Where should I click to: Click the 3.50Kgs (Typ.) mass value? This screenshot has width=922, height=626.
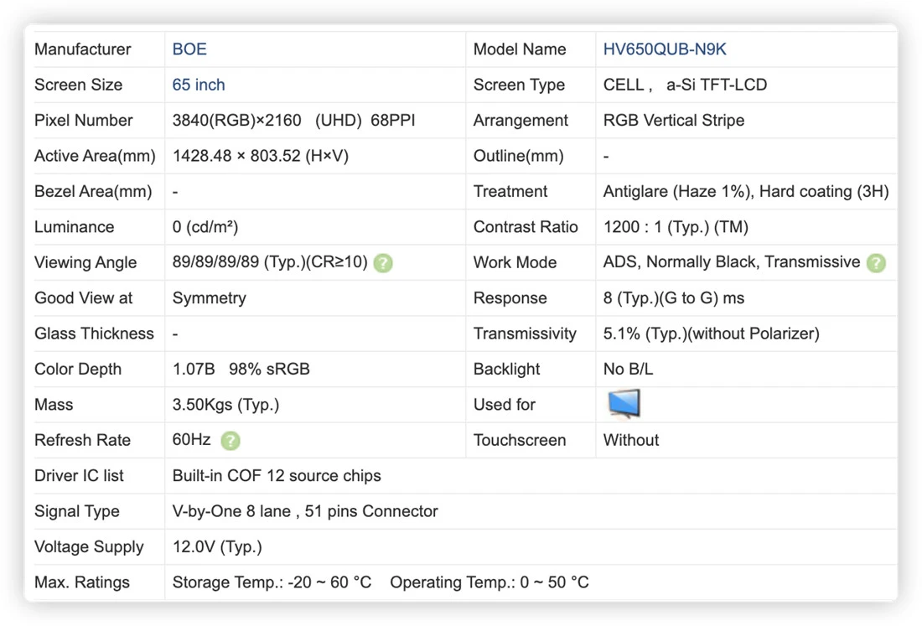[x=225, y=405]
